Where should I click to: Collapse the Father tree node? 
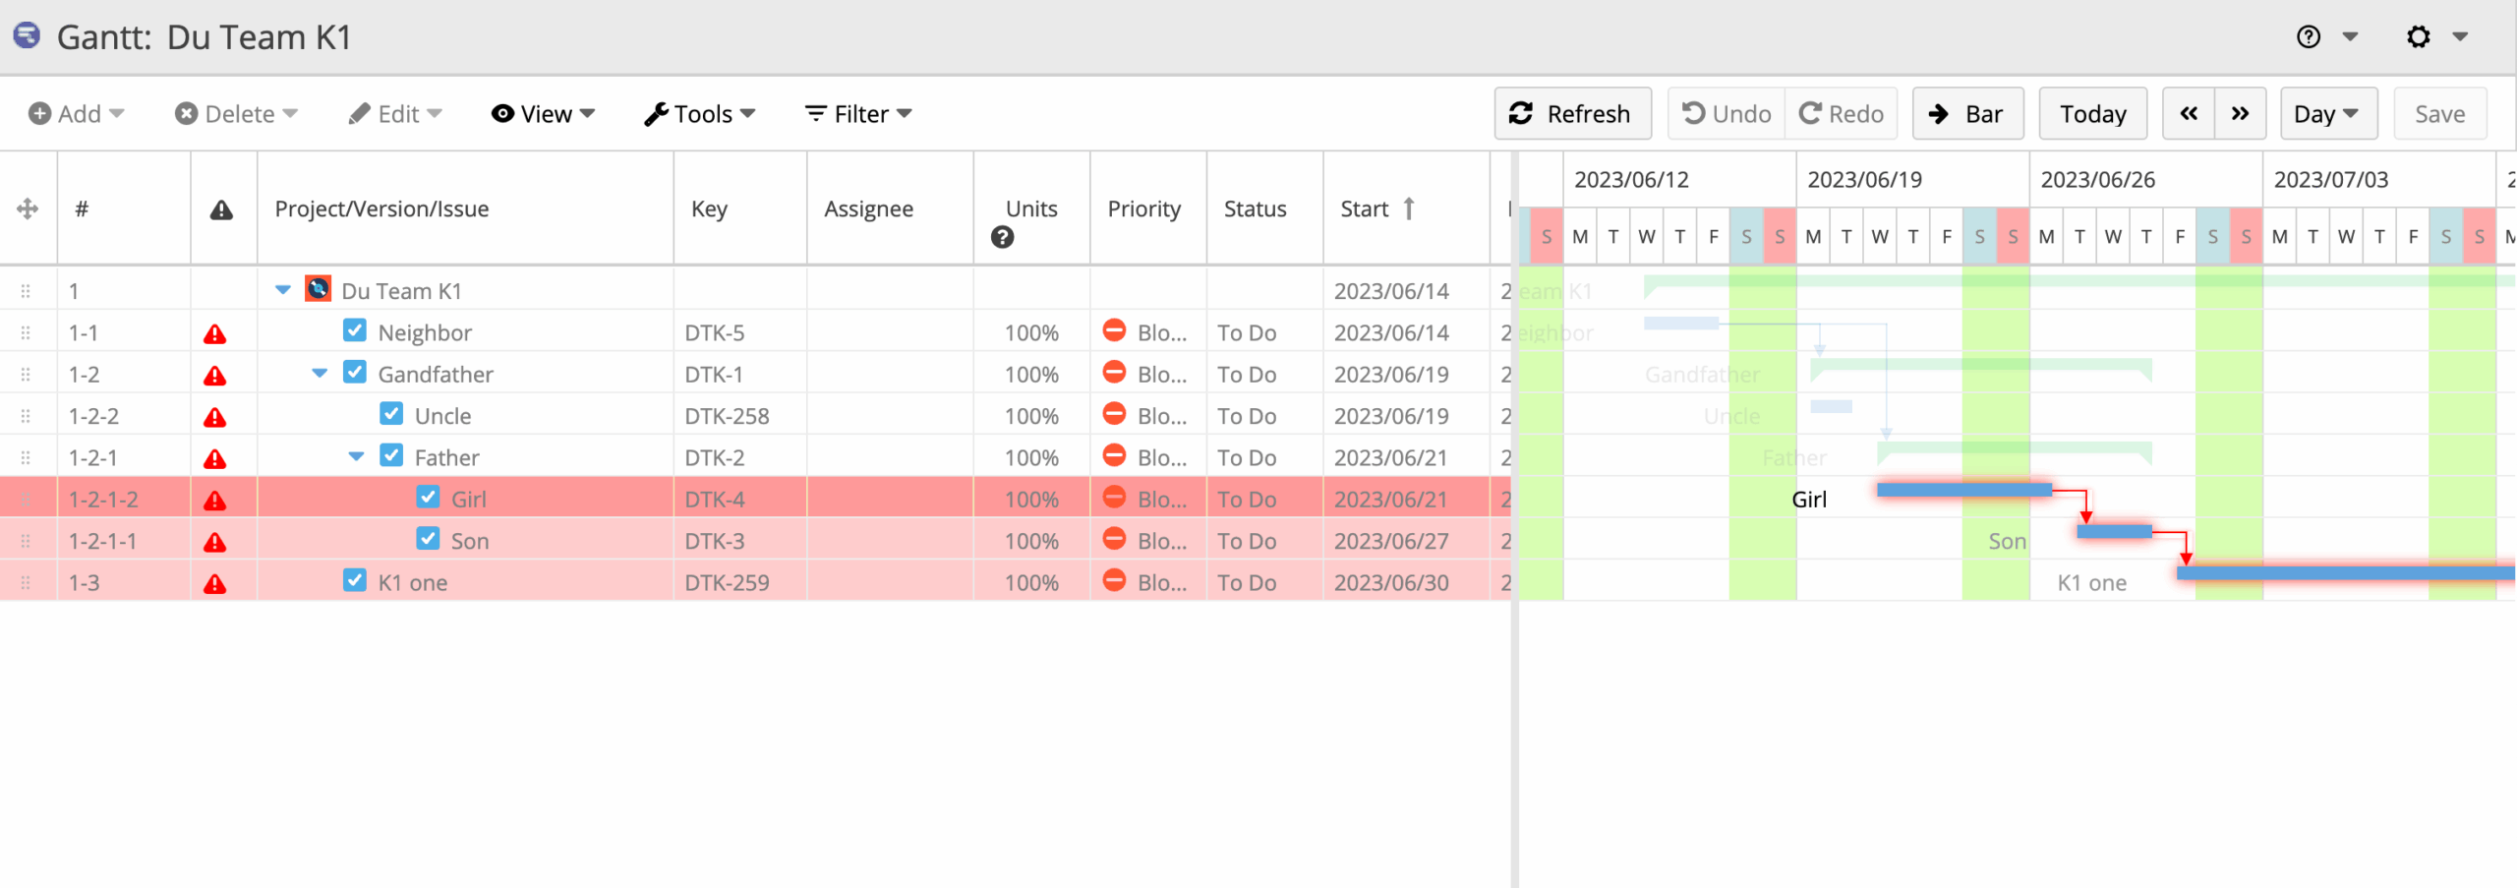[356, 457]
